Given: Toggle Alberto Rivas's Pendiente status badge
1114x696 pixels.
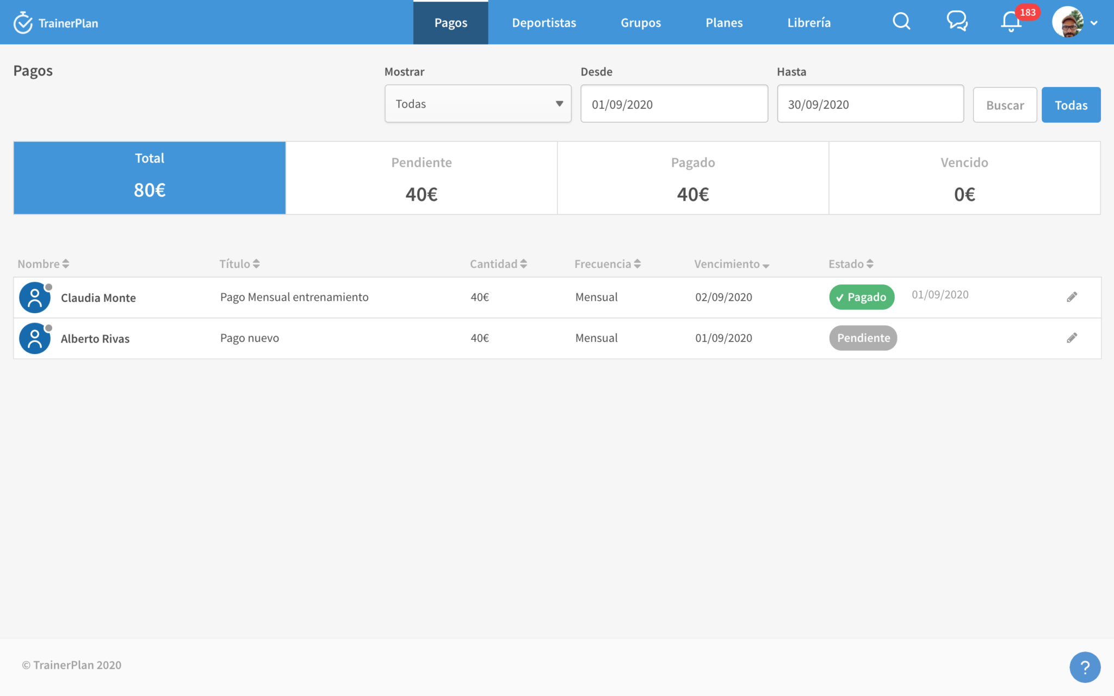Looking at the screenshot, I should [863, 338].
